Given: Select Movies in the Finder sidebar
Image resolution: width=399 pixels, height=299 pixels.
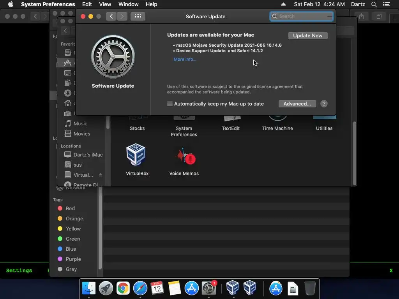Looking at the screenshot, I should [x=82, y=134].
